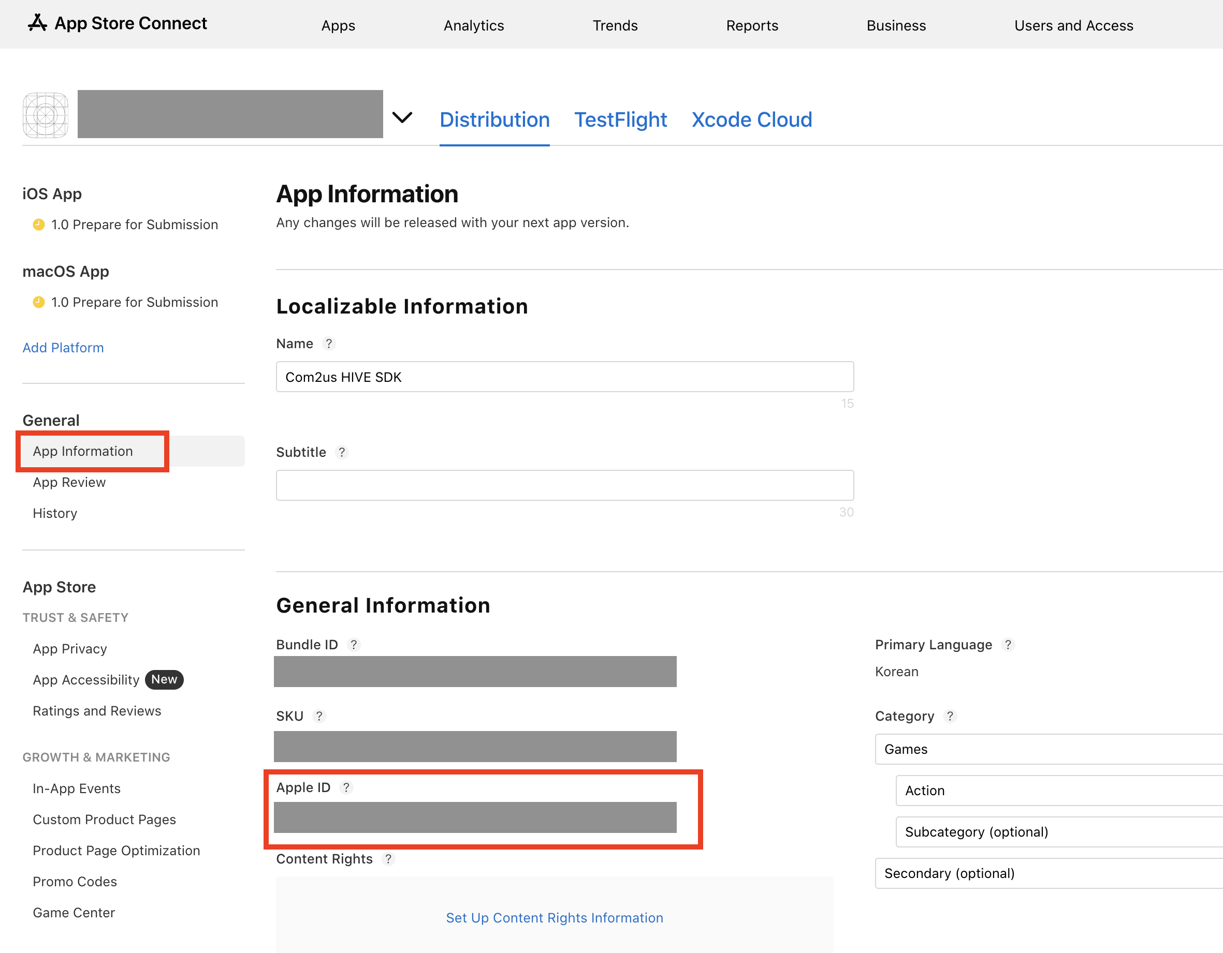Click Set Up Content Rights Information link
Image resolution: width=1223 pixels, height=953 pixels.
555,918
